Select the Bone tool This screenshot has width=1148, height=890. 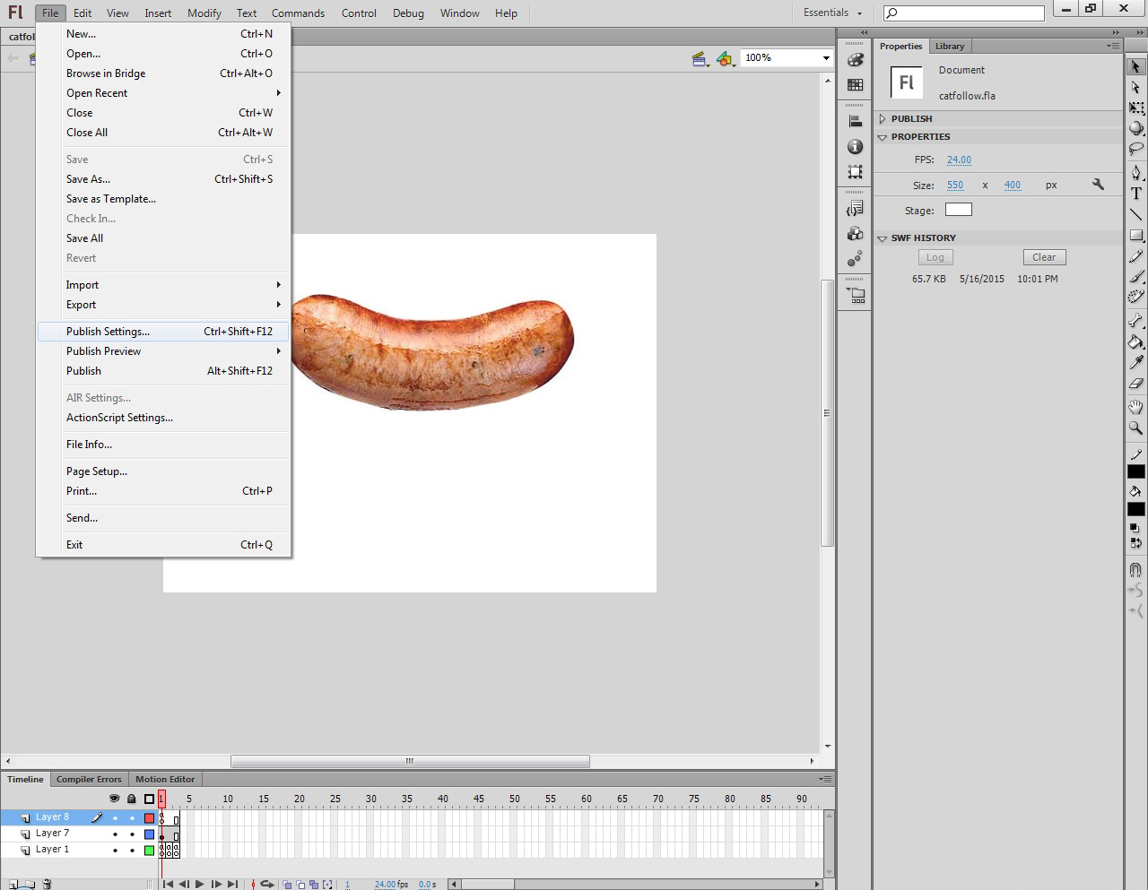click(1135, 320)
